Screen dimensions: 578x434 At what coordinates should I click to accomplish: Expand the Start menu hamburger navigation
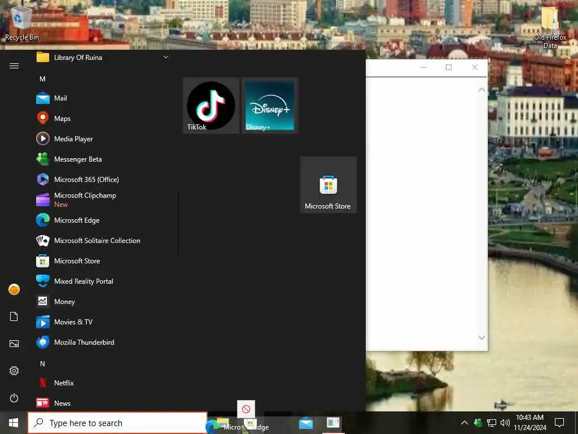14,66
